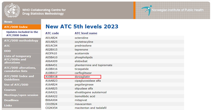This screenshot has width=212, height=110.
Task: Select cipaglucosidase alfa
Action: click(88, 81)
